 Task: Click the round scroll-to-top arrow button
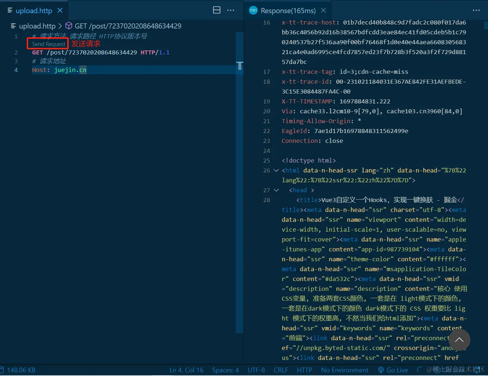(x=459, y=340)
